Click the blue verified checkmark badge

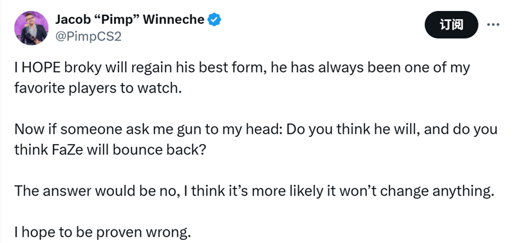tap(215, 20)
